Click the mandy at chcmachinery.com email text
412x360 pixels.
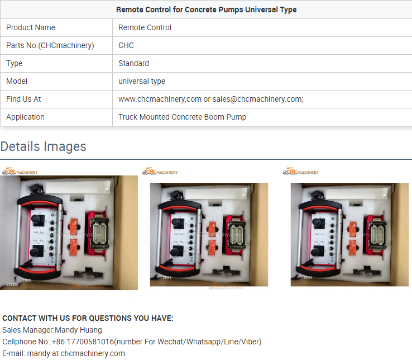tap(76, 353)
